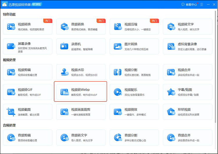218x154 pixels.
Task: Click the 视频截图 title text
Action: (24, 110)
